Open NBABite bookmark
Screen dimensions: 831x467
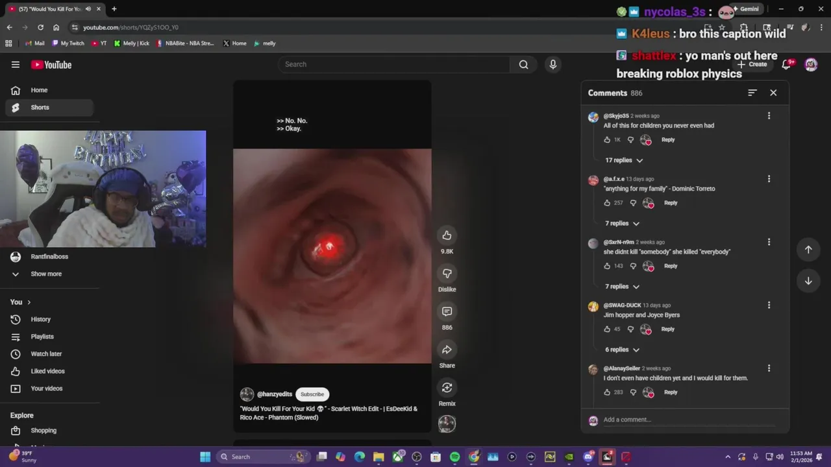tap(185, 43)
